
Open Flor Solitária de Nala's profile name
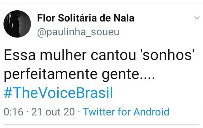(x=86, y=18)
